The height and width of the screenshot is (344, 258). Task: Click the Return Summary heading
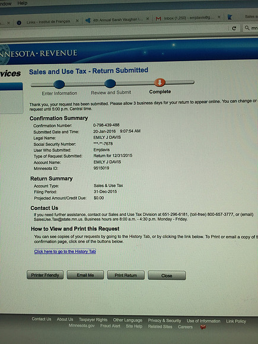tap(52, 179)
